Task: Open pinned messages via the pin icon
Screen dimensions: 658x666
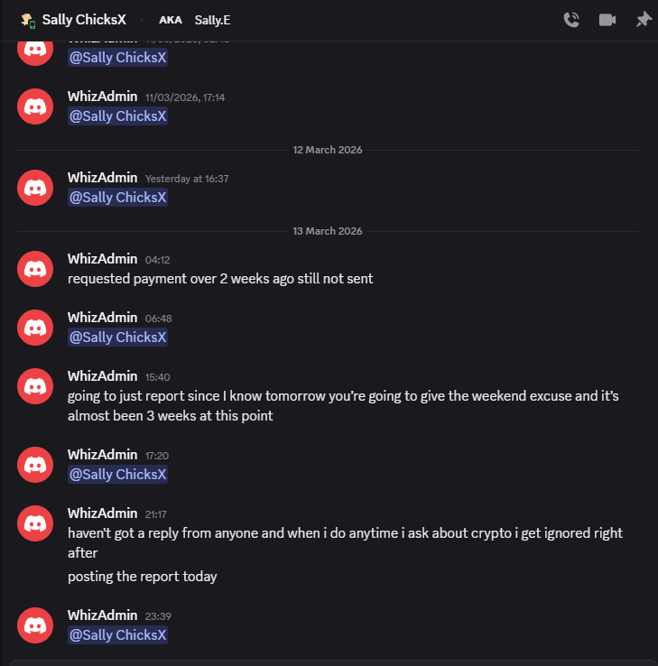Action: pos(644,20)
